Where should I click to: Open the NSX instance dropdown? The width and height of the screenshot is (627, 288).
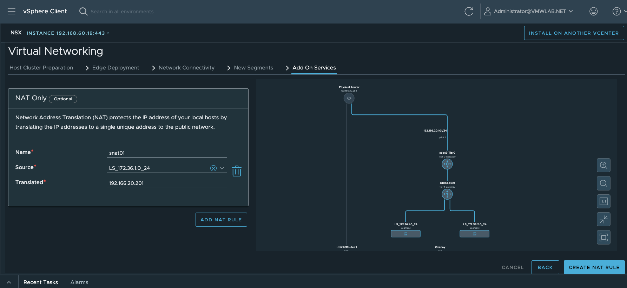click(68, 33)
